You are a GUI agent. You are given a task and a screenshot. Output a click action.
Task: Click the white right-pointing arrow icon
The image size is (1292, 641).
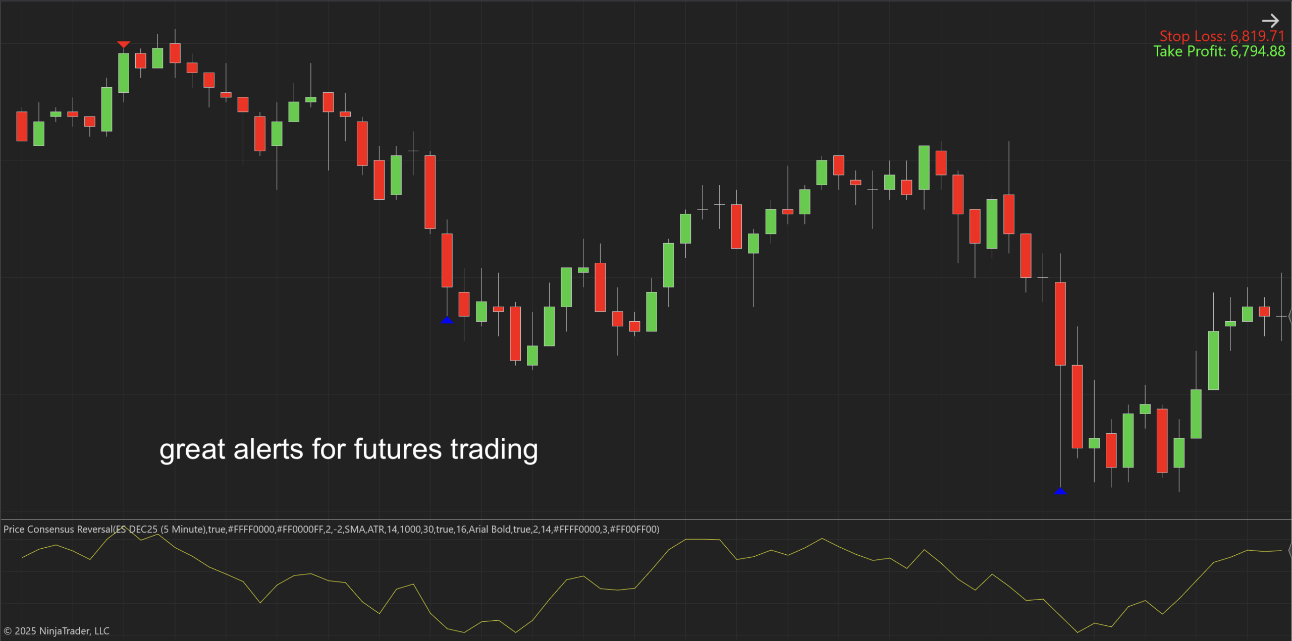tap(1270, 21)
